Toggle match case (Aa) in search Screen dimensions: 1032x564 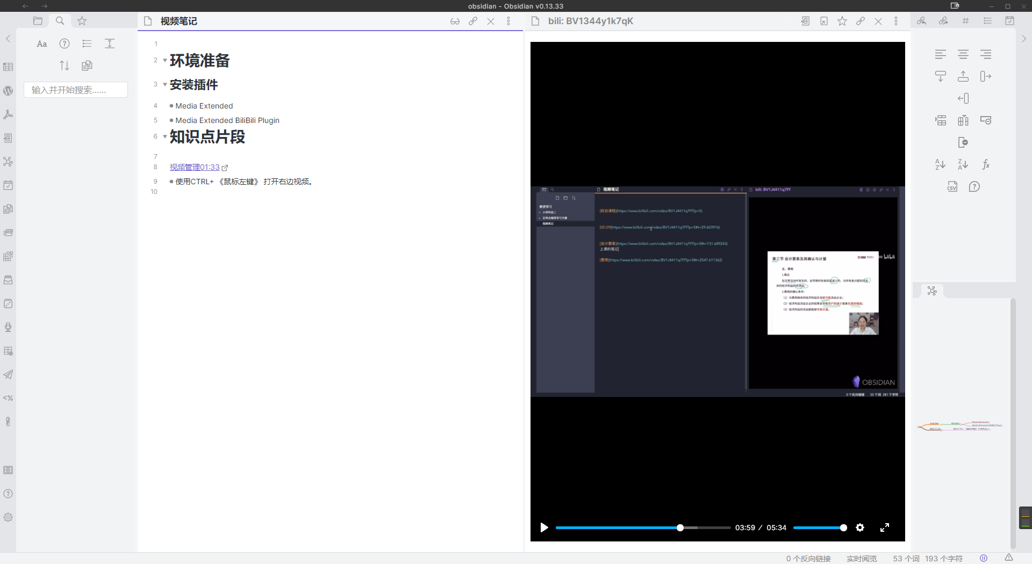pyautogui.click(x=42, y=44)
